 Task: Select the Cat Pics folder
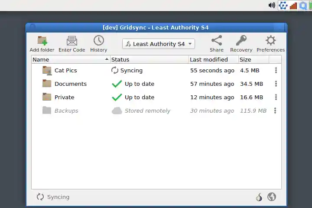point(65,70)
